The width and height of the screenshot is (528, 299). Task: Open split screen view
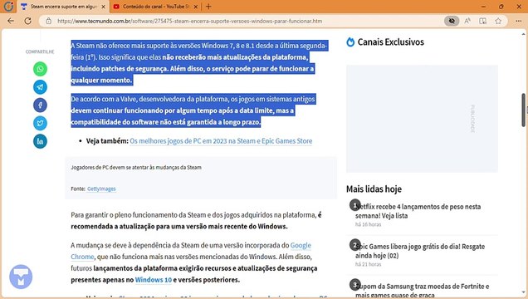483,21
